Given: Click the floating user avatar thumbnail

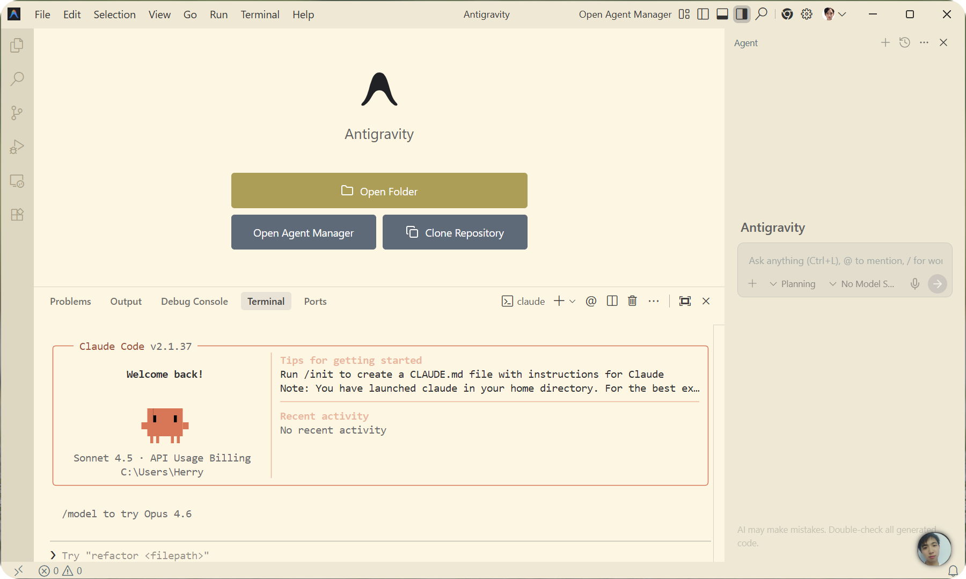Looking at the screenshot, I should click(x=934, y=549).
